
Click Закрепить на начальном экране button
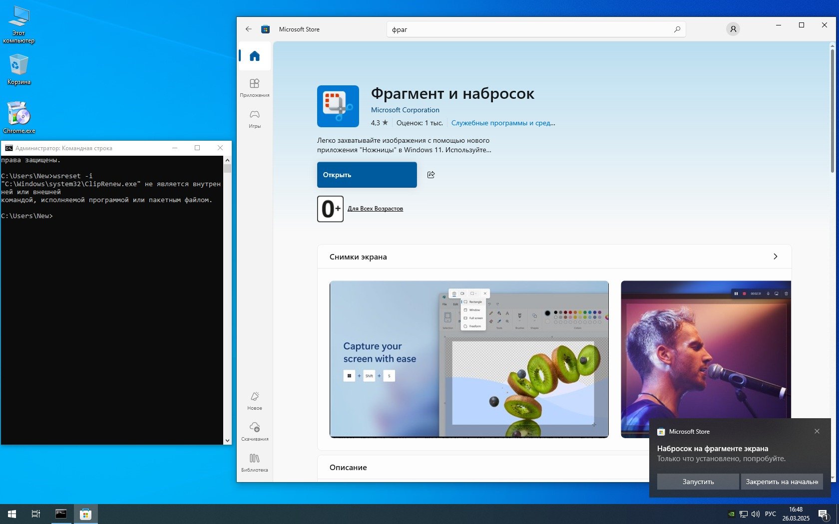[x=782, y=482]
